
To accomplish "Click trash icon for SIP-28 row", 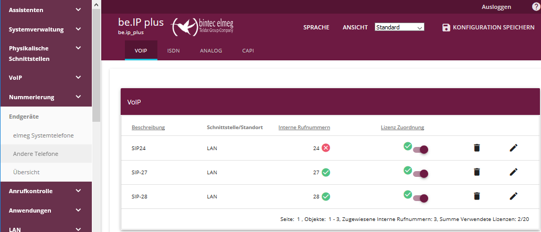I will [476, 196].
